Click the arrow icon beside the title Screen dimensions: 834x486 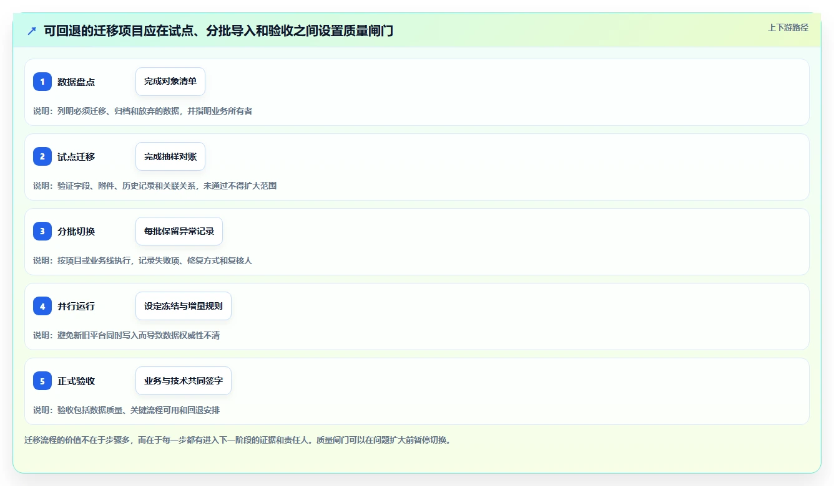click(32, 31)
